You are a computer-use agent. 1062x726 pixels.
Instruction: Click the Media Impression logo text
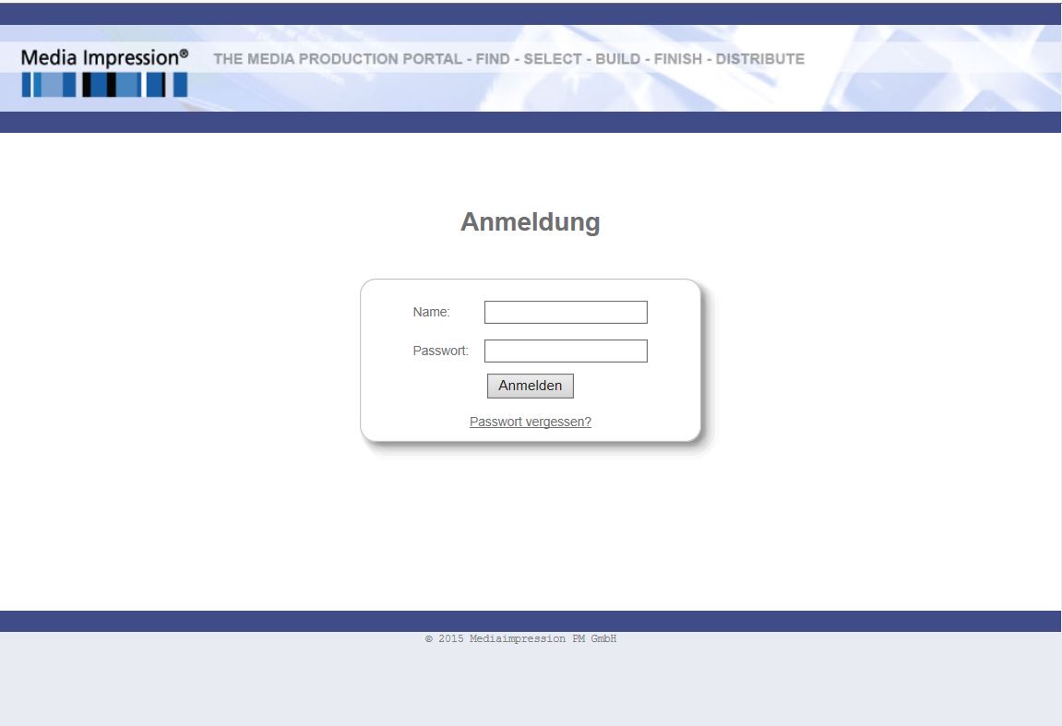[x=98, y=57]
